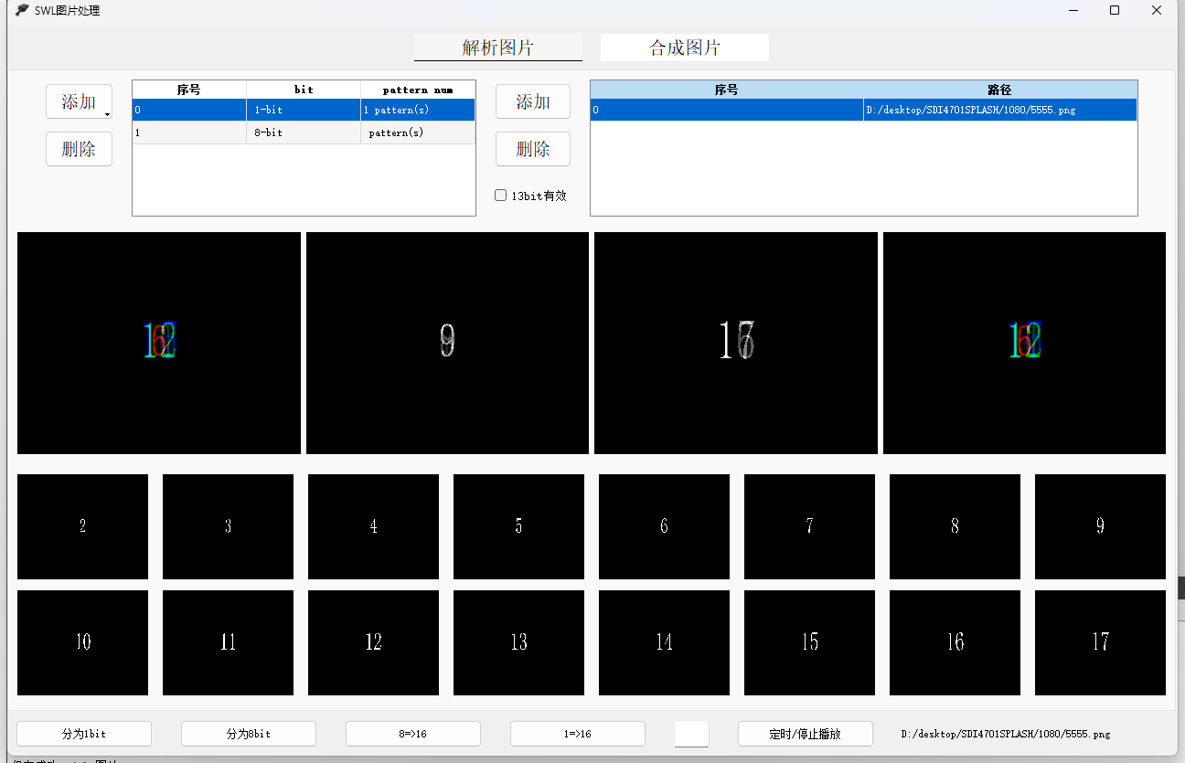Click 添加 beside the 路径 table

click(x=533, y=101)
